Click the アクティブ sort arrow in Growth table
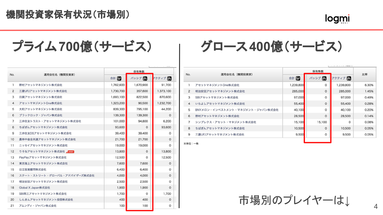The image size is (383, 215). tap(349, 78)
